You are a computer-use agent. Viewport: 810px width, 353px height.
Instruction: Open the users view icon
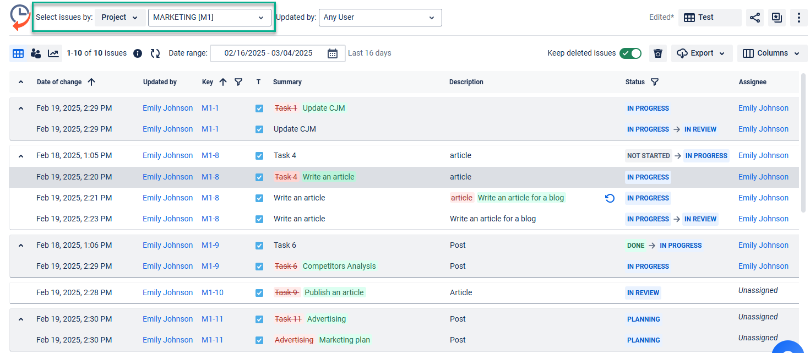(x=36, y=53)
